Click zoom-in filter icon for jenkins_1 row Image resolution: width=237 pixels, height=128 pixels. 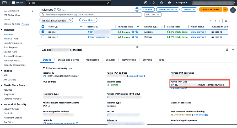point(133,37)
